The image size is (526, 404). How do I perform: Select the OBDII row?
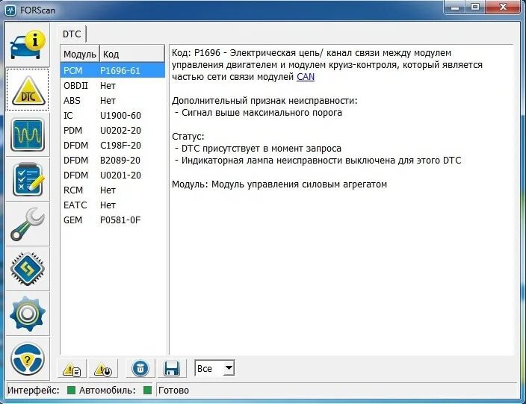(113, 86)
